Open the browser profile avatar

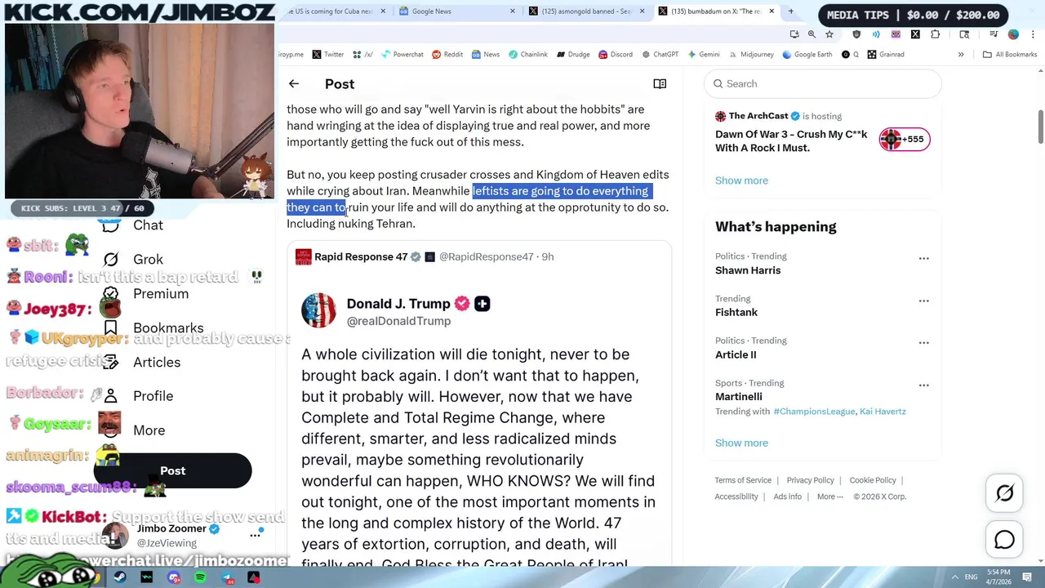point(1013,34)
